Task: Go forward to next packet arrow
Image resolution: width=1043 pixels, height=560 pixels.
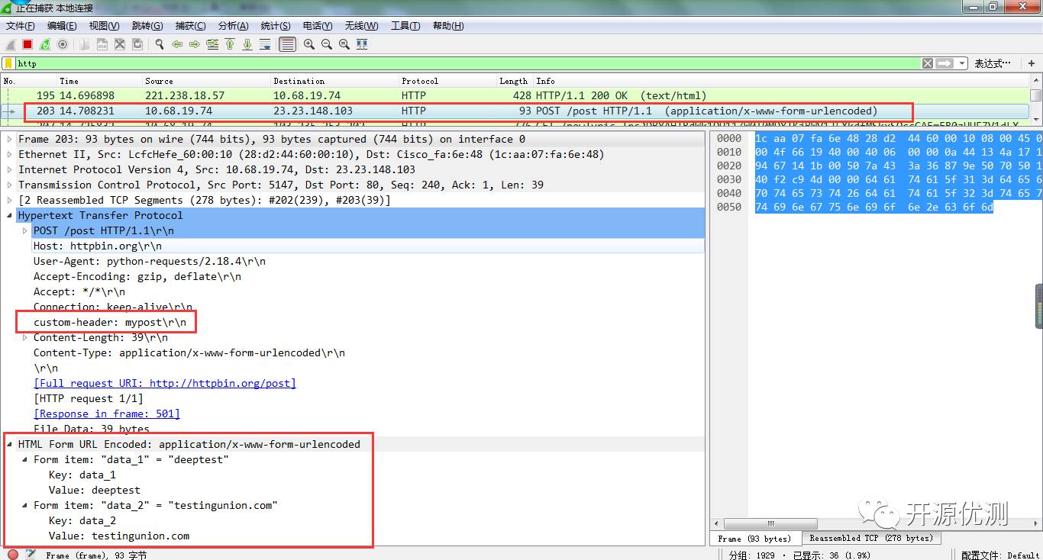Action: (x=195, y=44)
